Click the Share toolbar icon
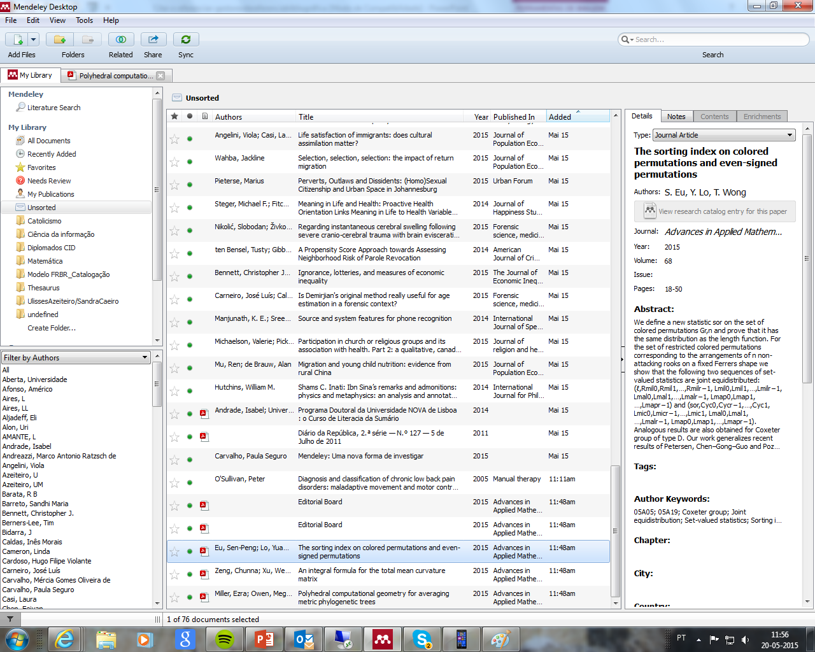 point(153,39)
